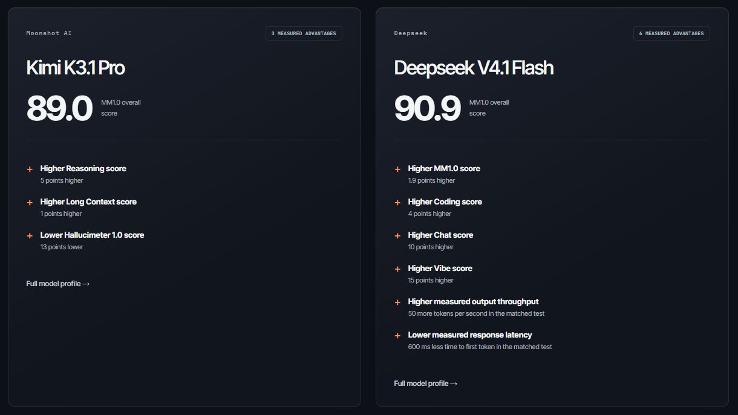Click the 'Higher MM1.0 score' text
This screenshot has width=738, height=415.
(x=444, y=169)
